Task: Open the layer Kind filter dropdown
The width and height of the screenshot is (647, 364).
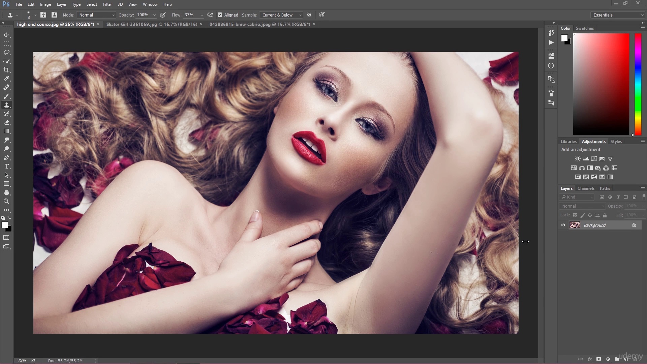Action: (577, 197)
